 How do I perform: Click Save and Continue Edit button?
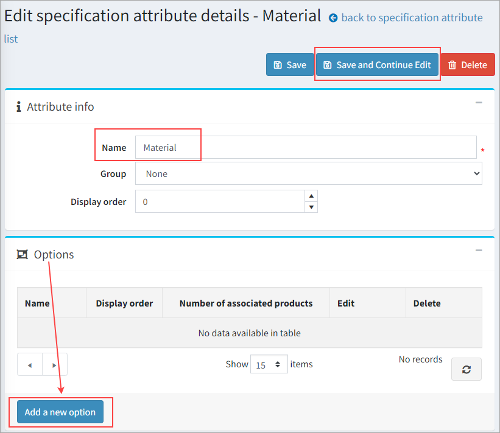[377, 65]
